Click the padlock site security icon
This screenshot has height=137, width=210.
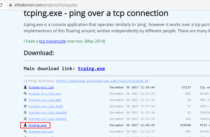point(11,5)
